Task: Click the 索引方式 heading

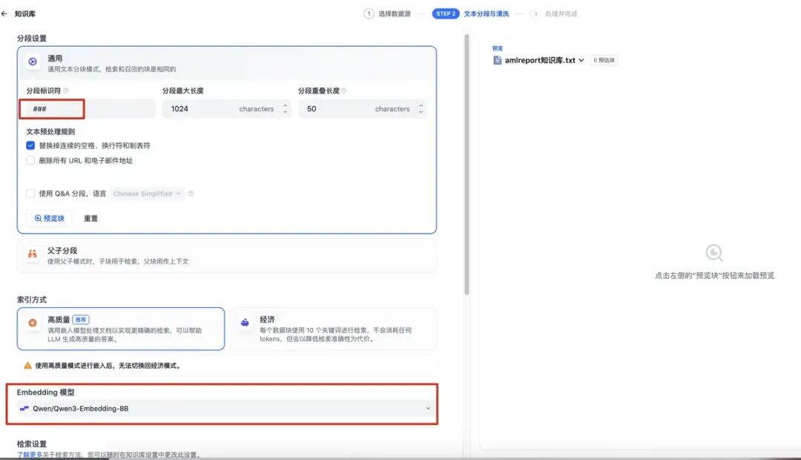Action: tap(32, 300)
